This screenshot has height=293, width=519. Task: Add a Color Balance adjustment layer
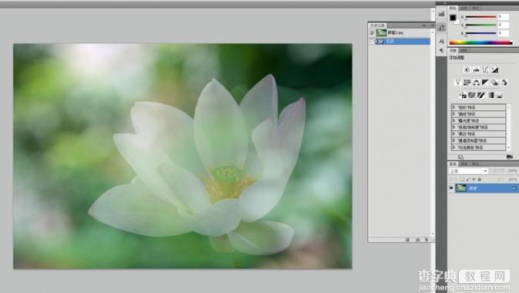pyautogui.click(x=477, y=83)
